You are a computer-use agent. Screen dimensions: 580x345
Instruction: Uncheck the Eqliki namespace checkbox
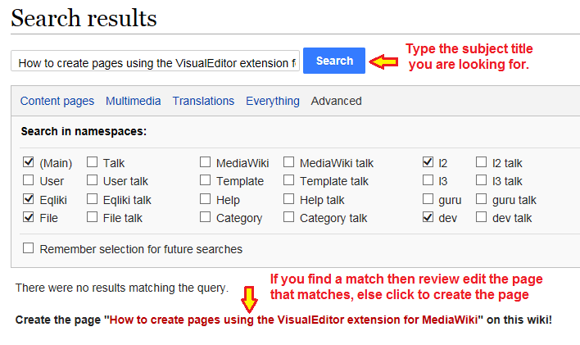pyautogui.click(x=29, y=199)
